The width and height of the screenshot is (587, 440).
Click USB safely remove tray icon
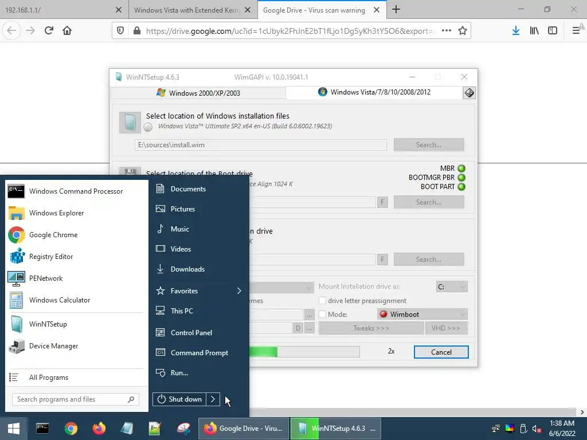[523, 429]
